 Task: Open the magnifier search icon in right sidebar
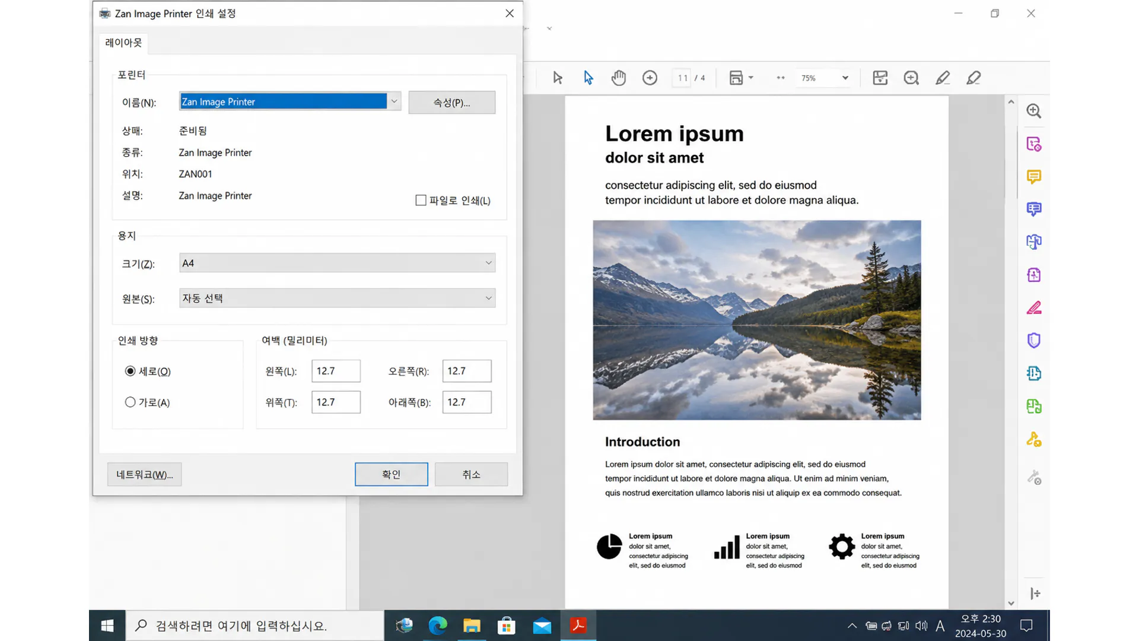(x=1033, y=111)
